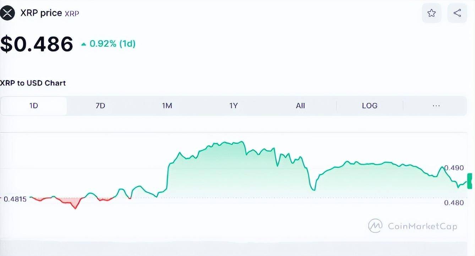Click the XRP to USD Chart title
The width and height of the screenshot is (475, 256).
[x=33, y=83]
